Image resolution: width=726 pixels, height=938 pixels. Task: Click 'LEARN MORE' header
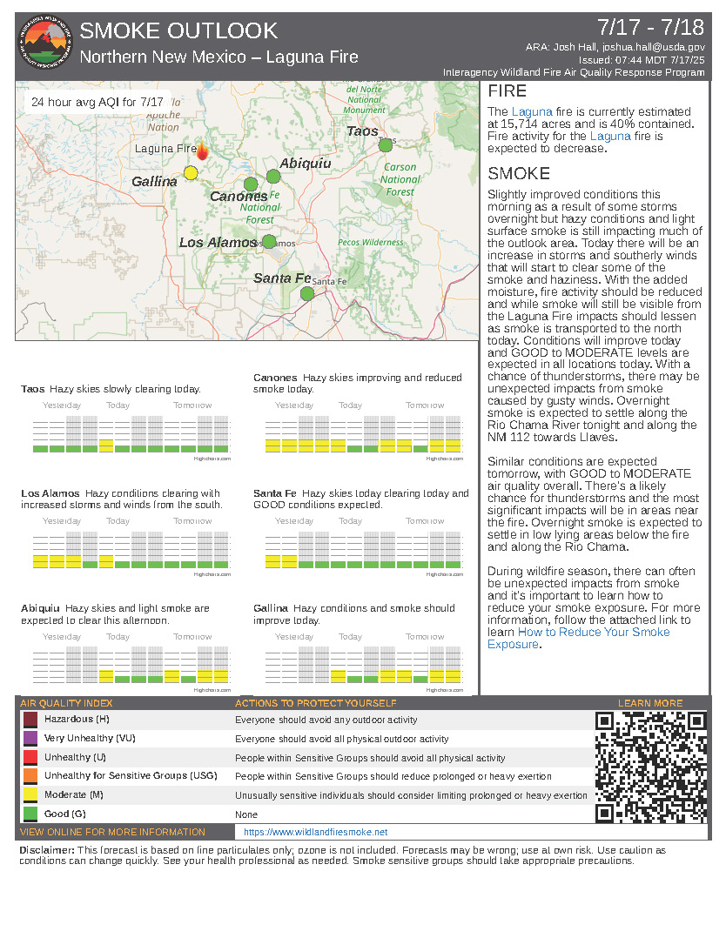coord(650,703)
